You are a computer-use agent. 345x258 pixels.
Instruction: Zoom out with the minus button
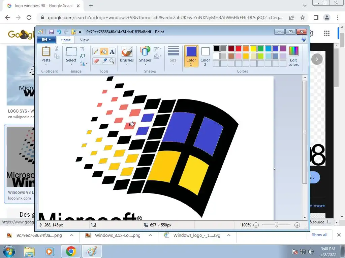pos(256,225)
